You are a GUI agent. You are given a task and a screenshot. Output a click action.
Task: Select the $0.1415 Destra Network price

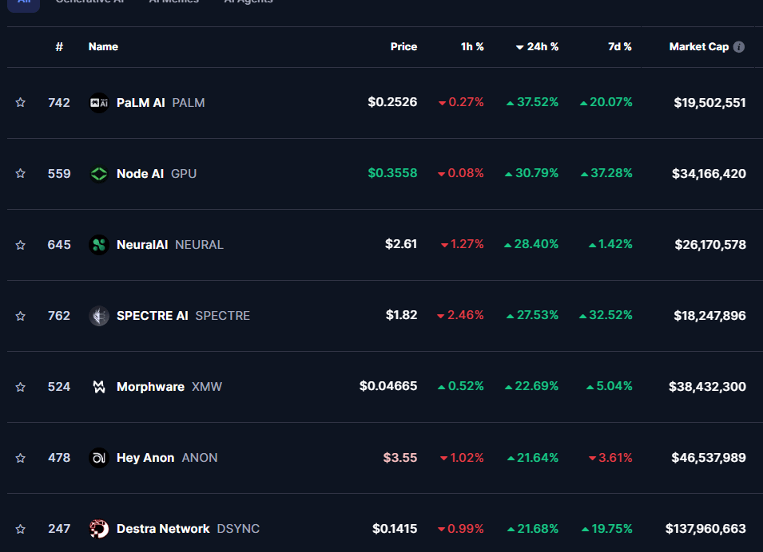tap(395, 529)
